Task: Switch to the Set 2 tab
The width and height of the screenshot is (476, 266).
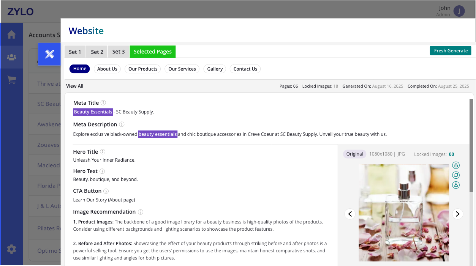Action: coord(97,52)
